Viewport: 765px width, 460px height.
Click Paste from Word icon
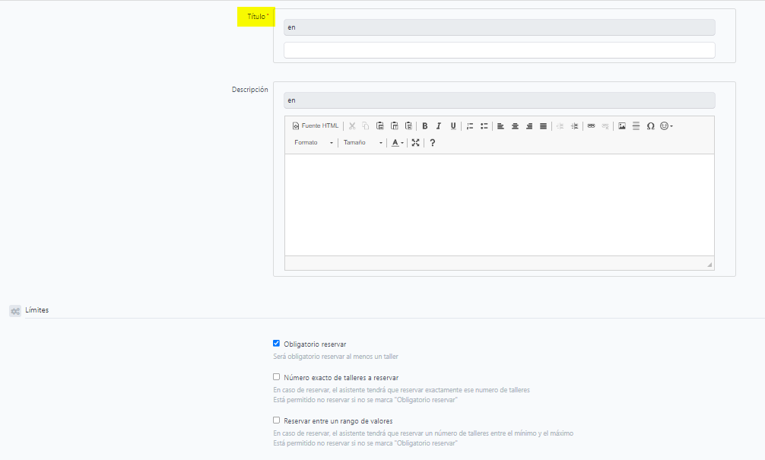[408, 126]
